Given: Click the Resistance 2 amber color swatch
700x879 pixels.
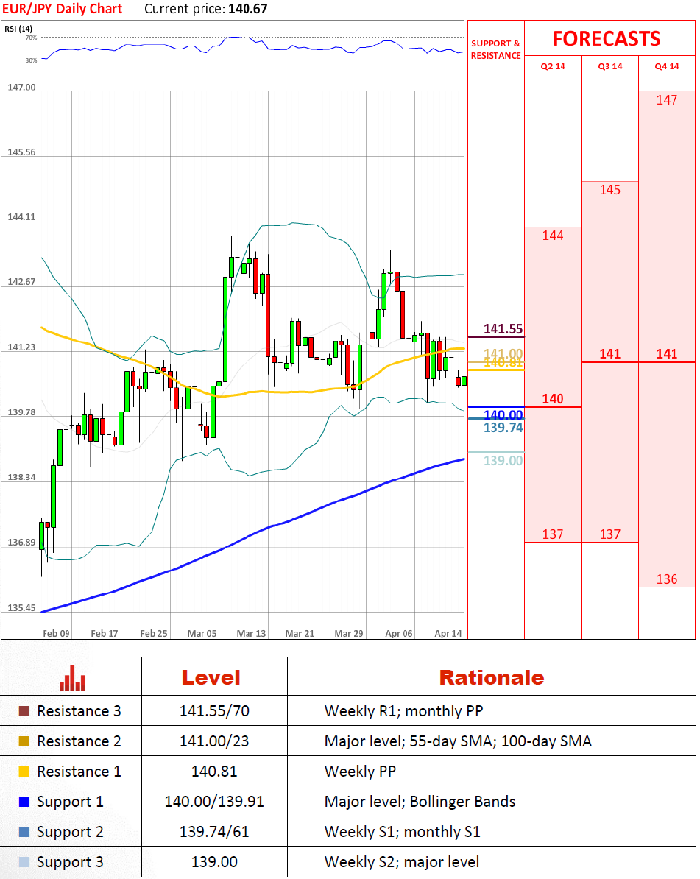Looking at the screenshot, I should [24, 741].
